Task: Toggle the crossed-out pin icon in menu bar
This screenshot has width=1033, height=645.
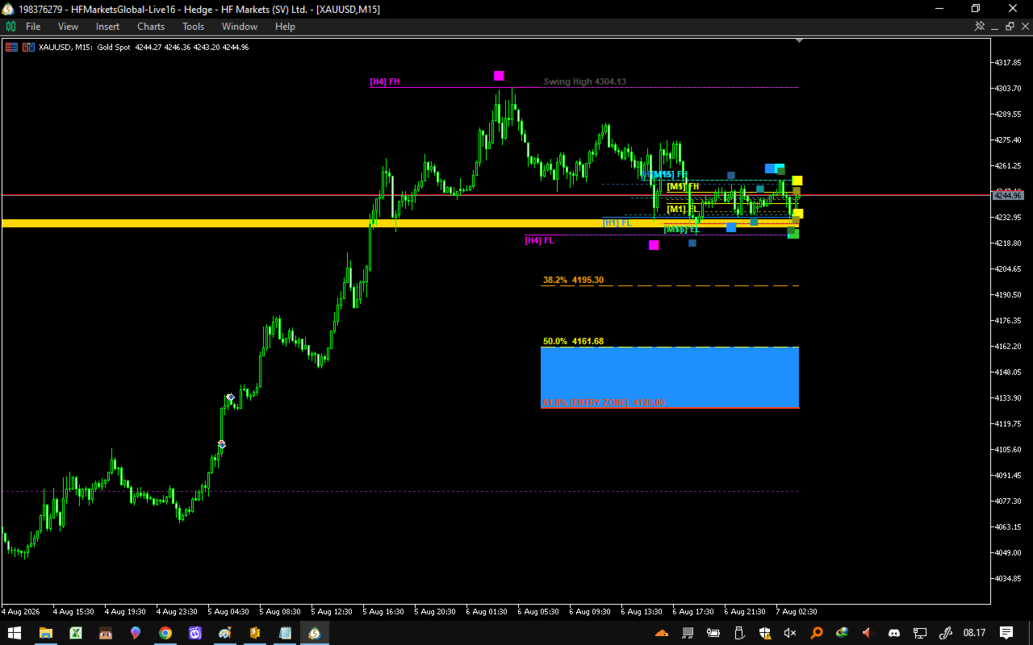Action: [x=980, y=26]
